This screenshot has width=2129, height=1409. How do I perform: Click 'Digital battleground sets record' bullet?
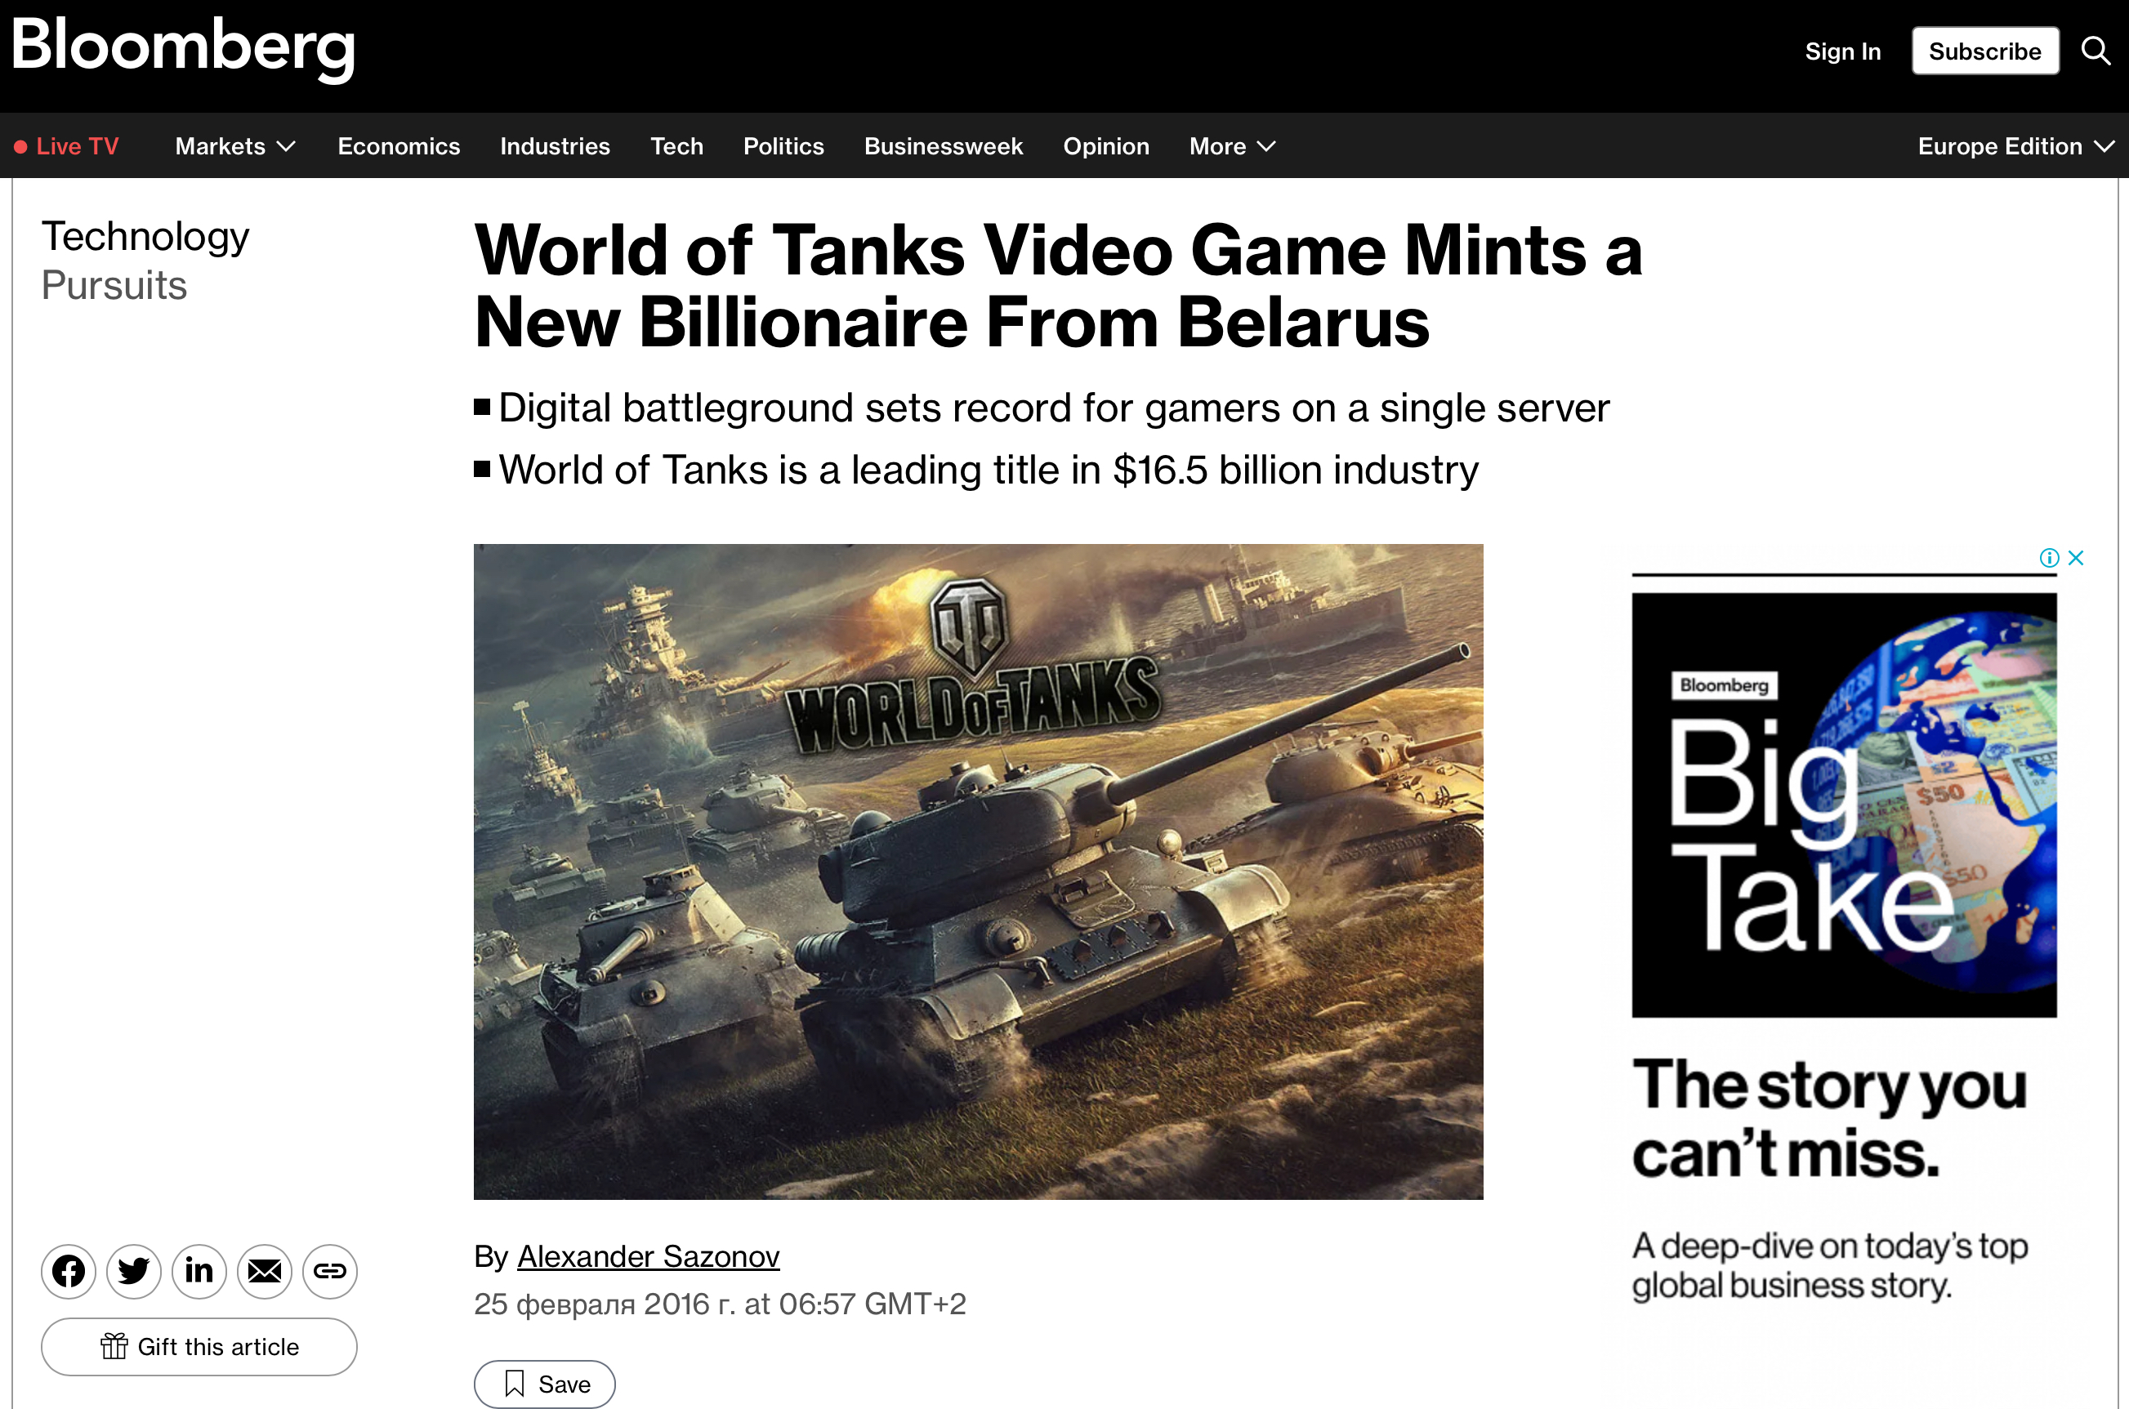(x=1054, y=408)
